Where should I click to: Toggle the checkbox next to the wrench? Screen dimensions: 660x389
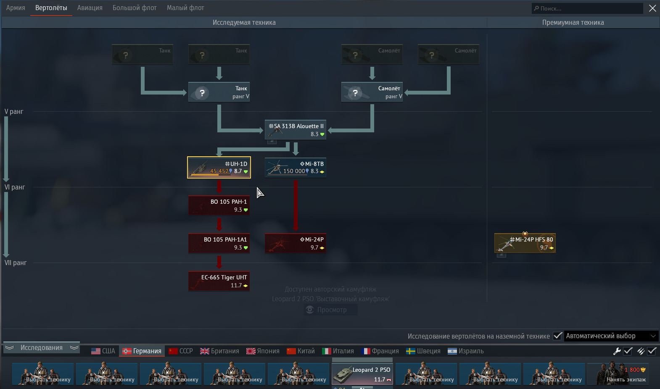click(628, 351)
